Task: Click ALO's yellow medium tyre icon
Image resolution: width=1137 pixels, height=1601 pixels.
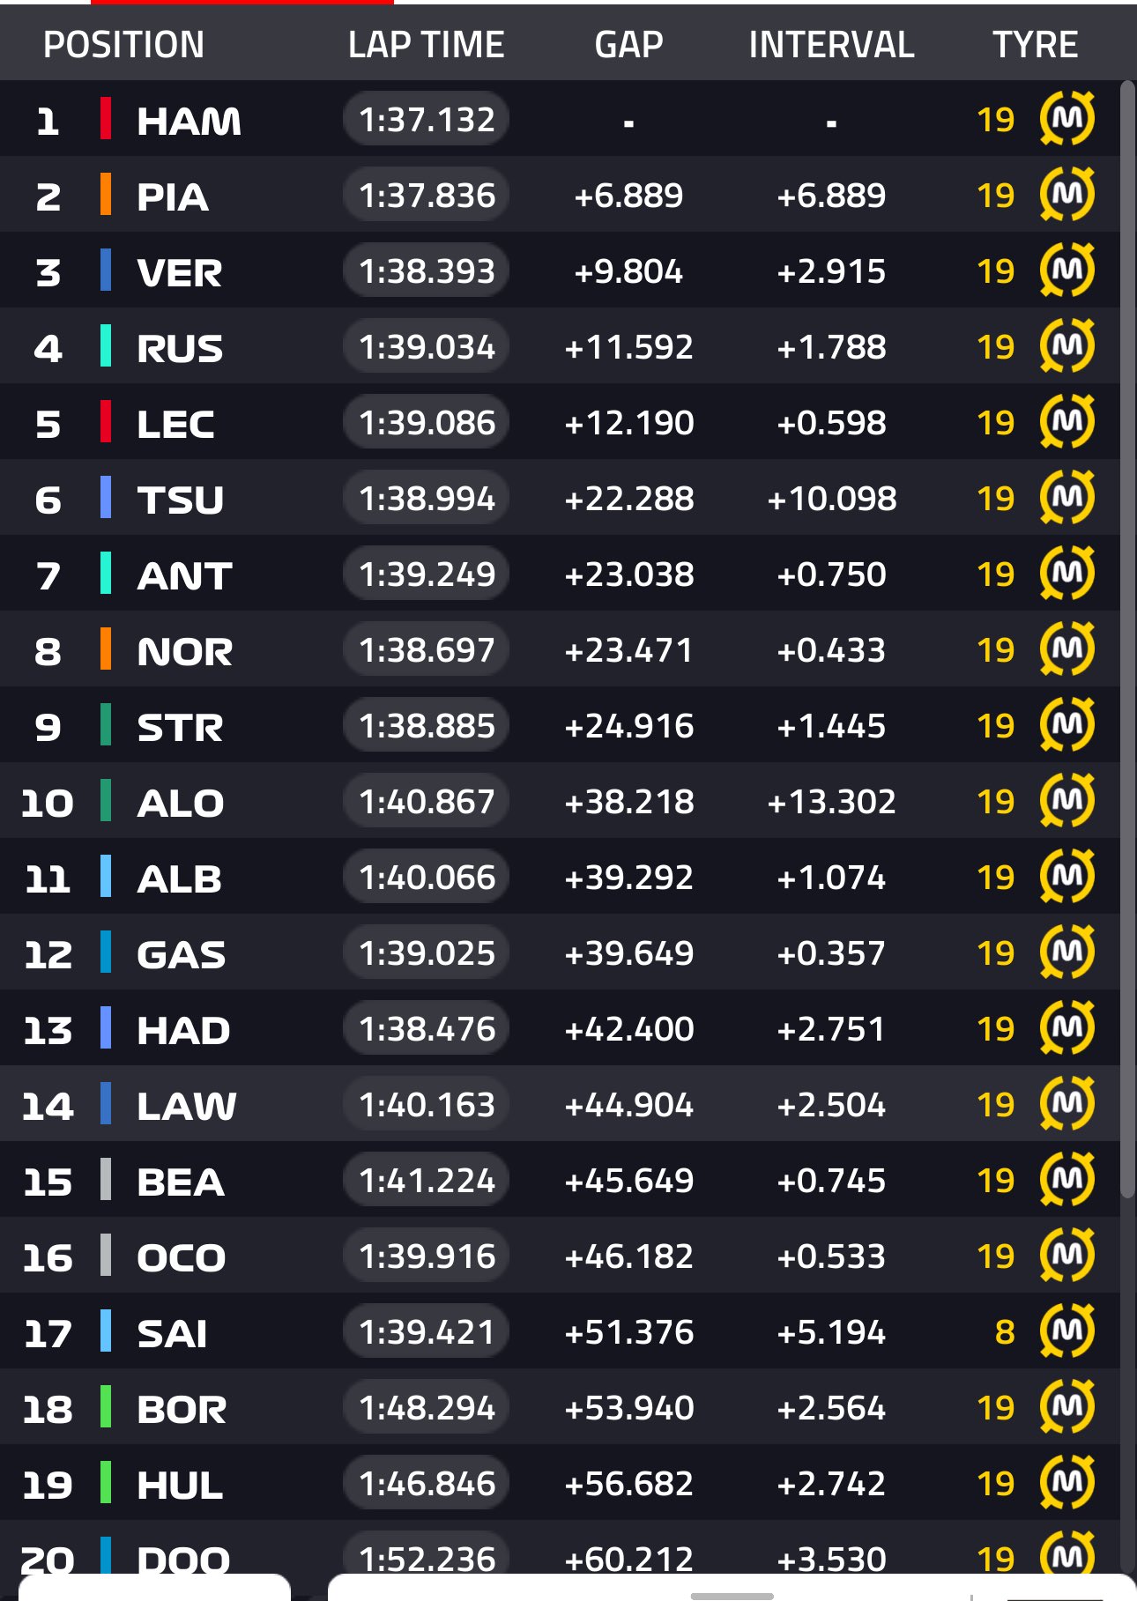Action: pos(1067,801)
